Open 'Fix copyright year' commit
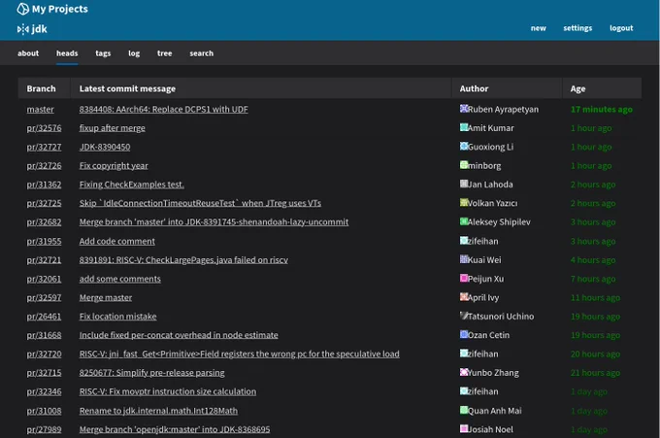Viewport: 660px width, 438px height. click(114, 165)
